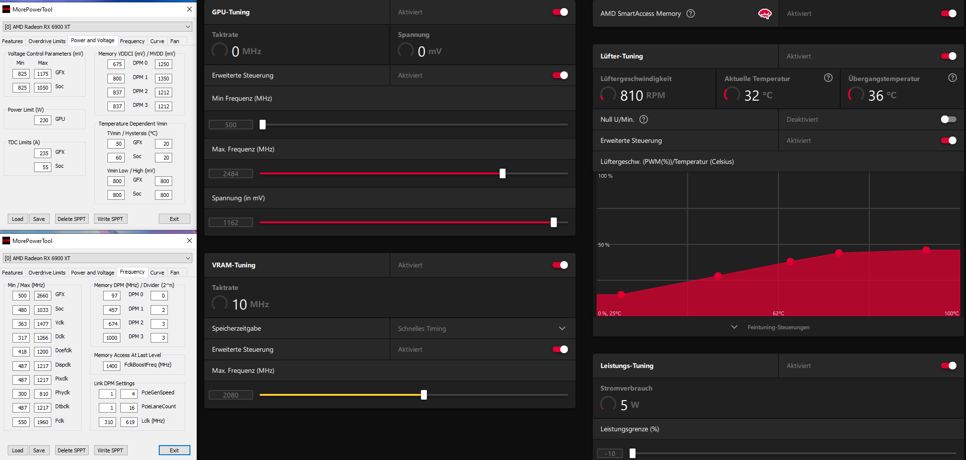Click GFX max voltage field showing 1175
The height and width of the screenshot is (460, 966).
(x=43, y=74)
